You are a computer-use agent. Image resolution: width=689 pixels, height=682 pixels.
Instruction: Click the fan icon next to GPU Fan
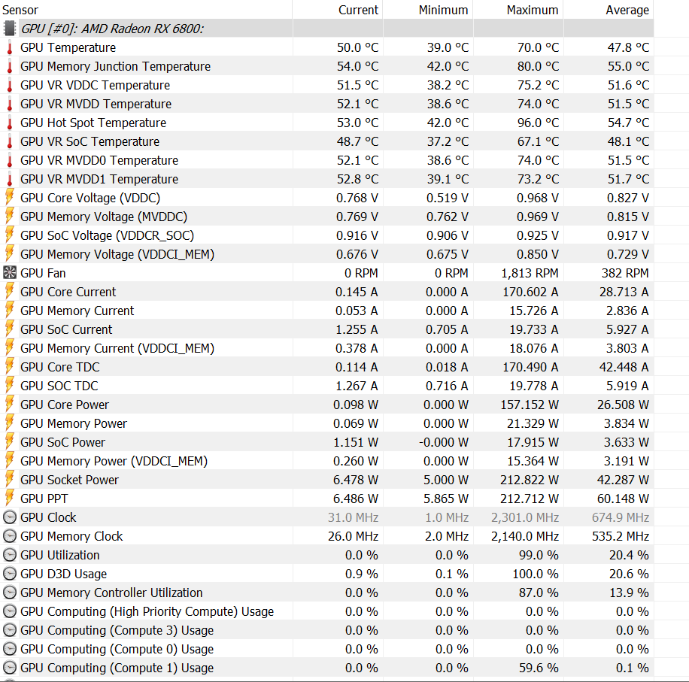(x=9, y=273)
